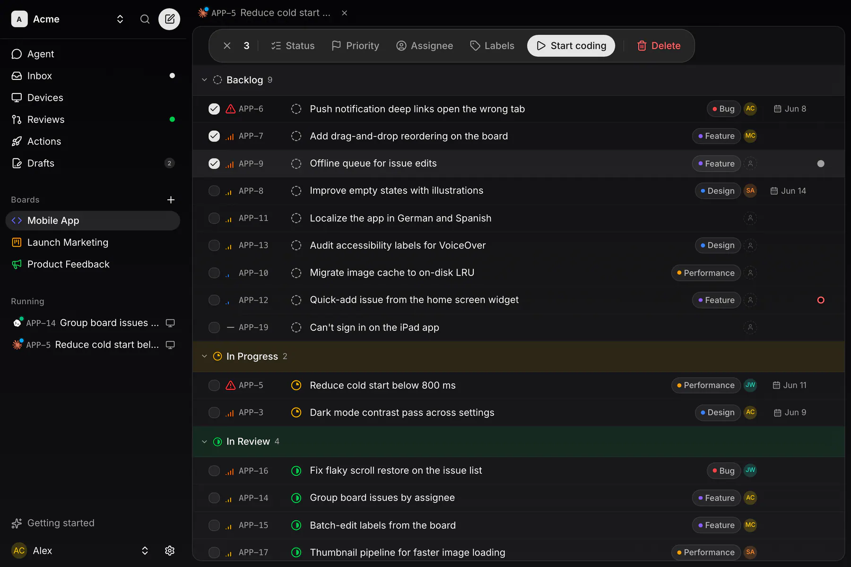Open the Launch Marketing board
The height and width of the screenshot is (567, 851).
[93, 242]
